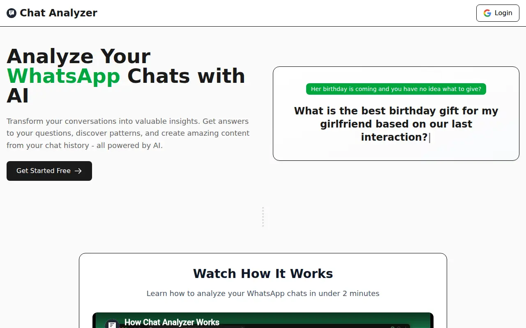Click the Chat Analyzer brand name

coord(58,13)
